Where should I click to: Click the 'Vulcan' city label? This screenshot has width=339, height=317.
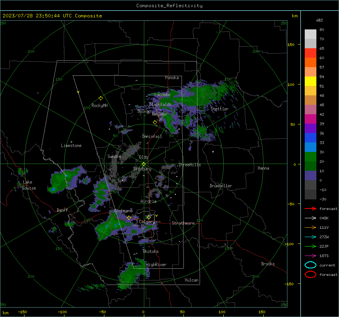tap(191, 280)
